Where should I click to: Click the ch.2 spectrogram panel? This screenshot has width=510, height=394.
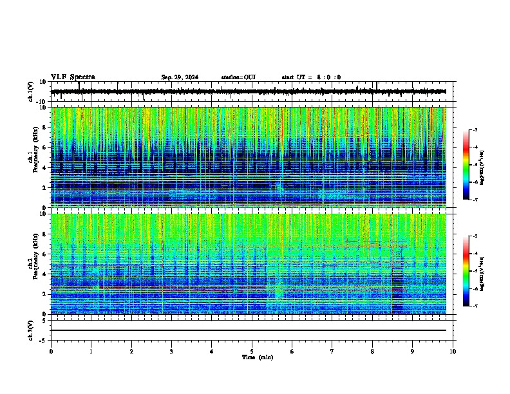(249, 264)
